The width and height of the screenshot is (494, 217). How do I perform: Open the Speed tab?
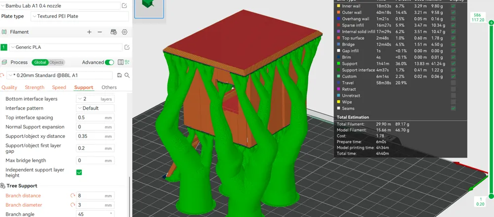(x=59, y=87)
